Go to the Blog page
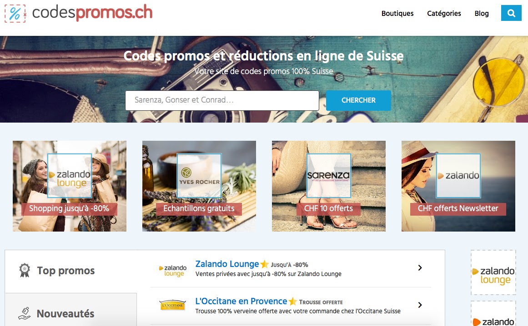528x326 pixels. pos(482,14)
